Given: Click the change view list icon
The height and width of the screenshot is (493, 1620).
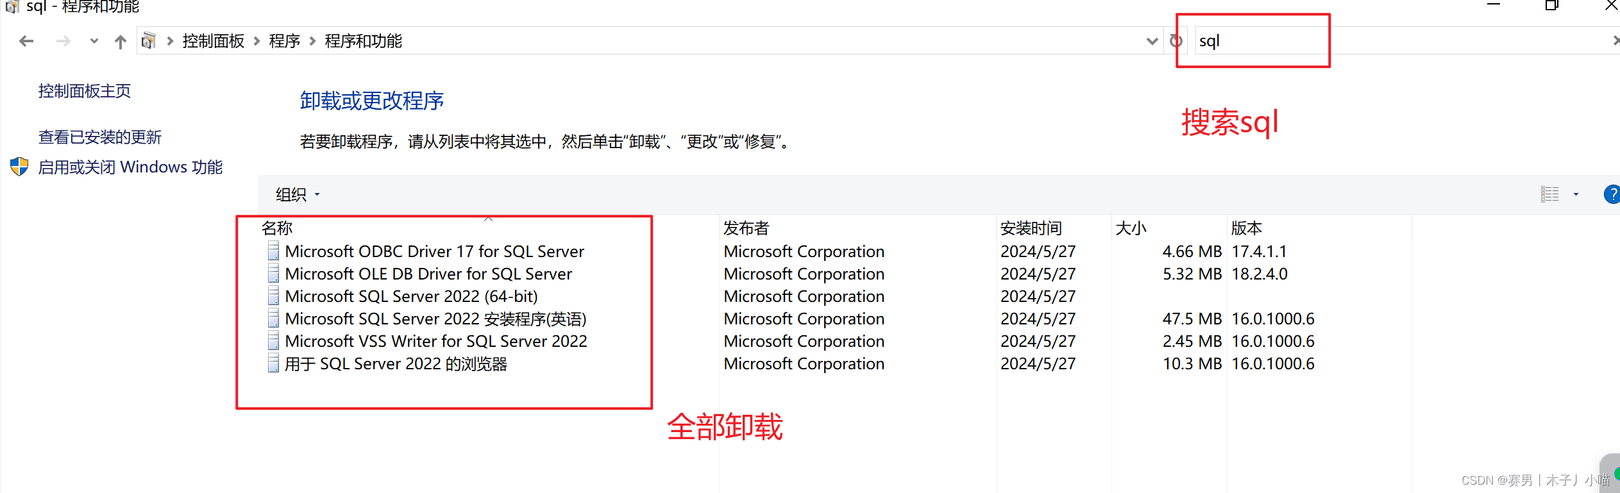Looking at the screenshot, I should coord(1549,194).
